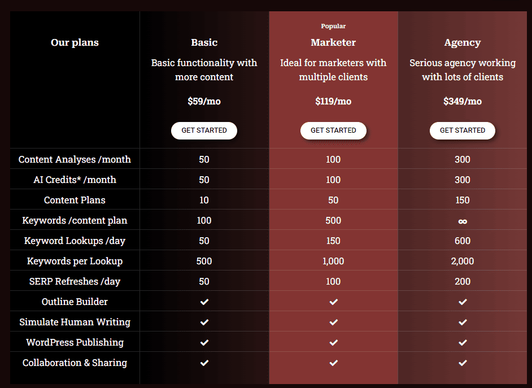
Task: Click the Simulate Human Writing checkmark under Basic
Action: tap(204, 322)
